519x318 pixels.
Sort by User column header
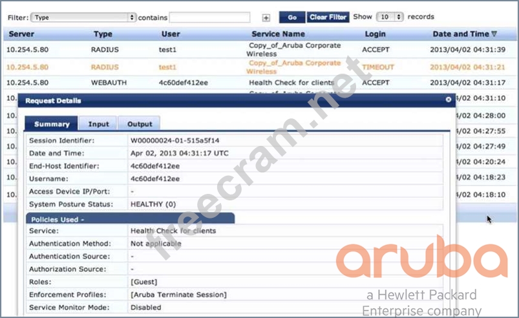pyautogui.click(x=171, y=34)
